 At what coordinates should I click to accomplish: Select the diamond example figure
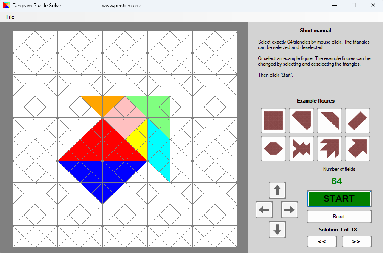(357, 121)
